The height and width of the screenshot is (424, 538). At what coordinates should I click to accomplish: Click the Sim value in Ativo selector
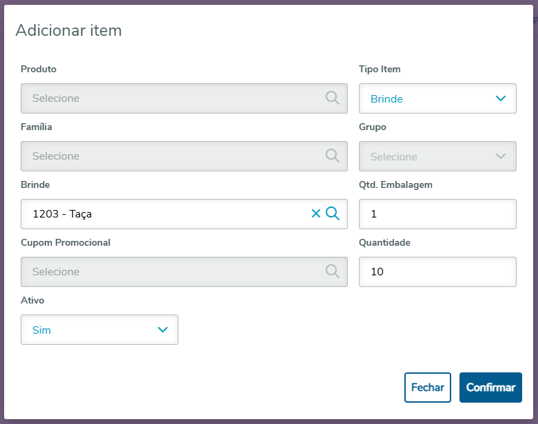point(42,330)
